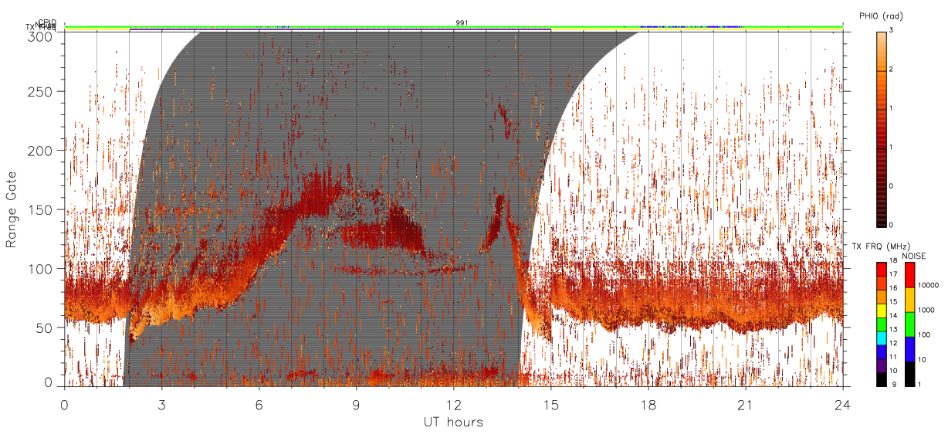Click the PHI0 color scale bar
The height and width of the screenshot is (438, 948).
[x=881, y=129]
